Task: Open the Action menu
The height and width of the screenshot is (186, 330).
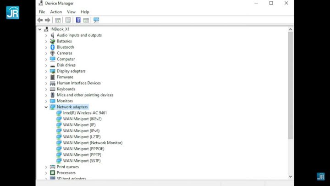Action: 56,12
